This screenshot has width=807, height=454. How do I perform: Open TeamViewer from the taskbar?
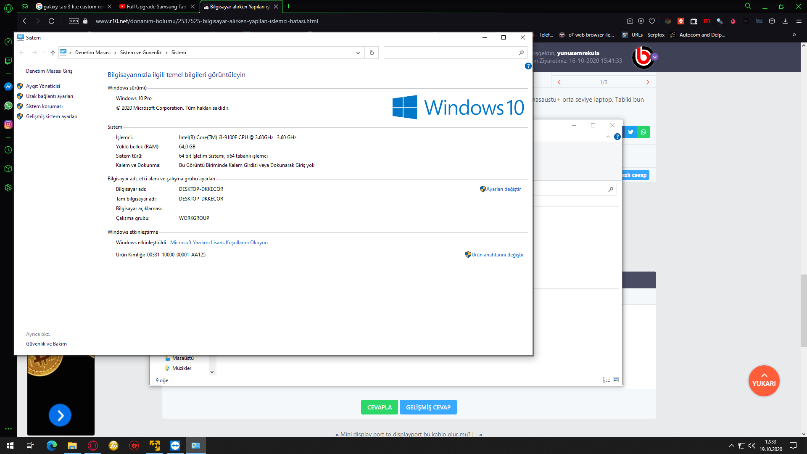tap(175, 446)
